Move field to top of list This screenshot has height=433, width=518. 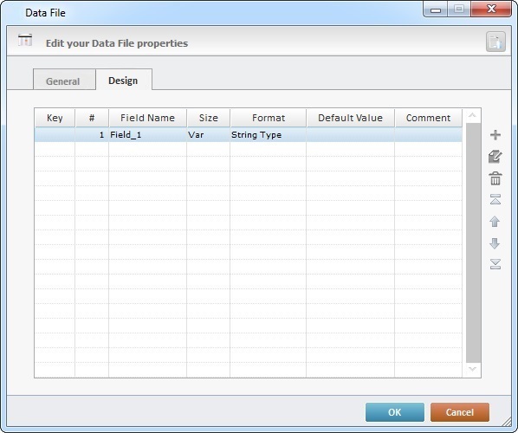point(495,199)
